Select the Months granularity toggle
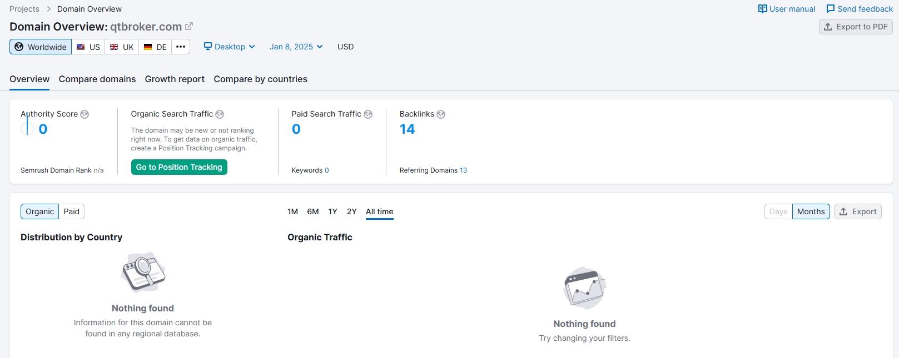Viewport: 899px width, 358px height. click(811, 211)
